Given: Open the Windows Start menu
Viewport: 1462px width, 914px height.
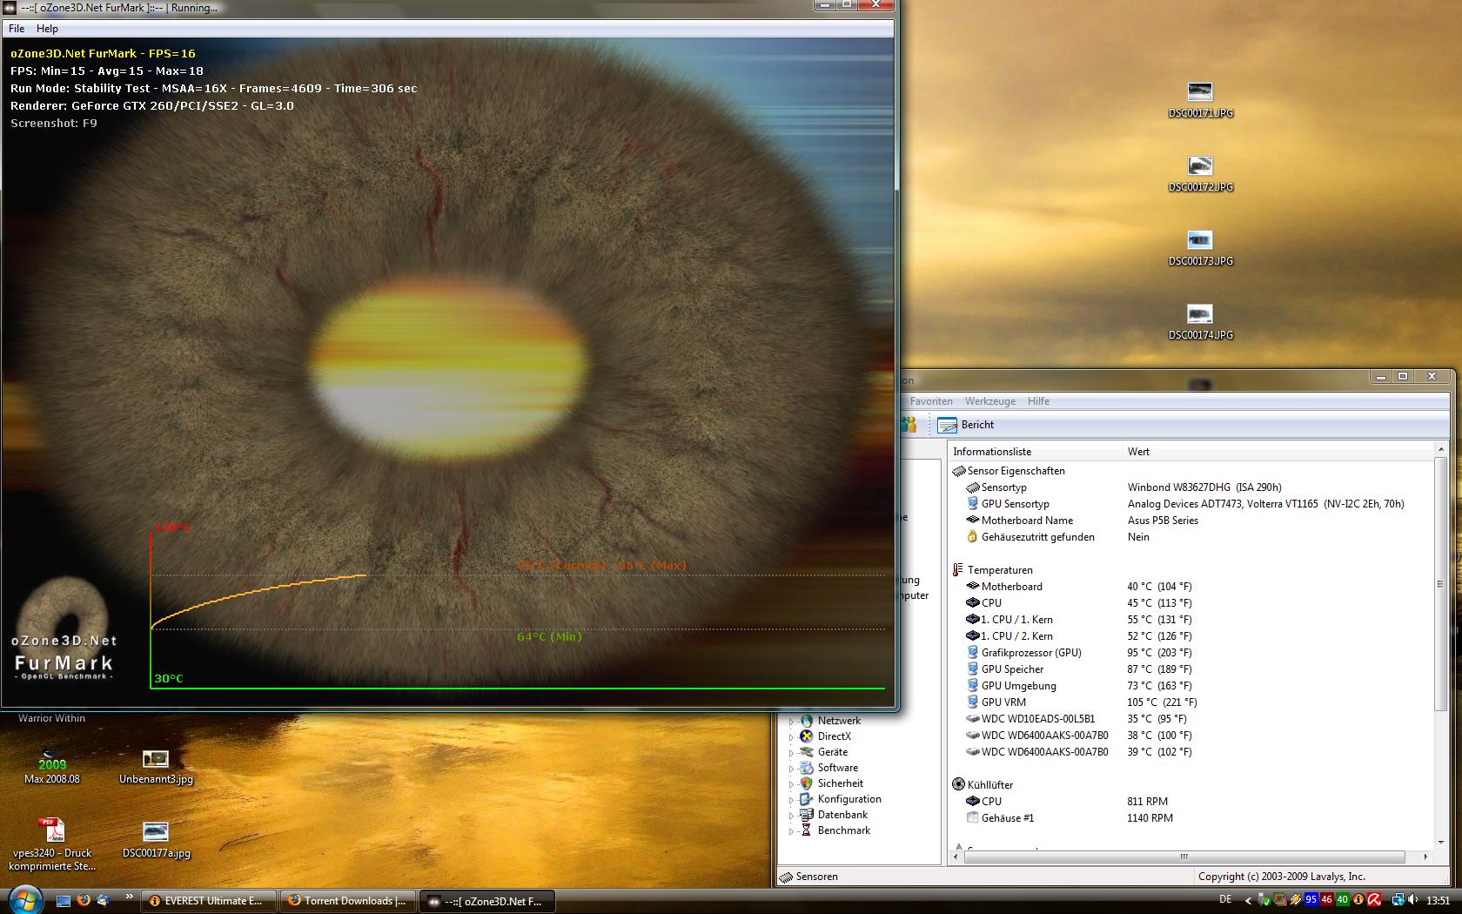Looking at the screenshot, I should click(24, 900).
